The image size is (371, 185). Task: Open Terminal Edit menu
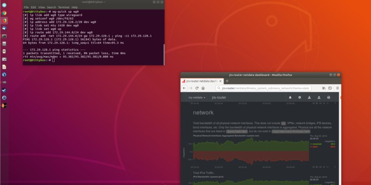(33, 7)
